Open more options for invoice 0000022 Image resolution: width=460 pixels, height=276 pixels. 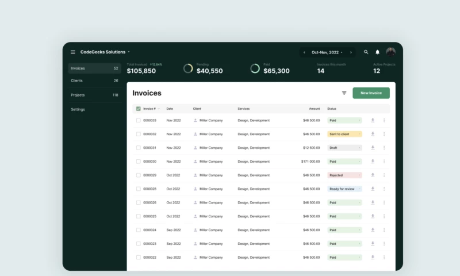click(x=384, y=258)
